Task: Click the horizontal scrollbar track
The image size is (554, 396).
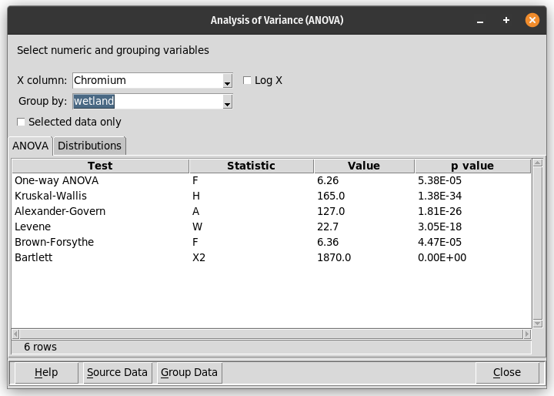Action: [x=272, y=334]
